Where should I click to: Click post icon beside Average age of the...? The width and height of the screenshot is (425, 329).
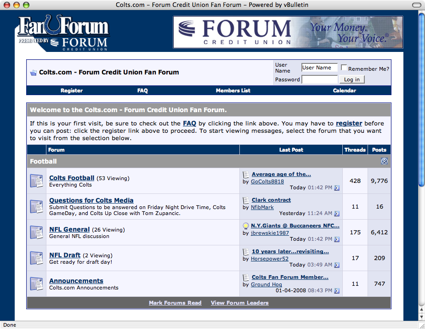point(246,175)
